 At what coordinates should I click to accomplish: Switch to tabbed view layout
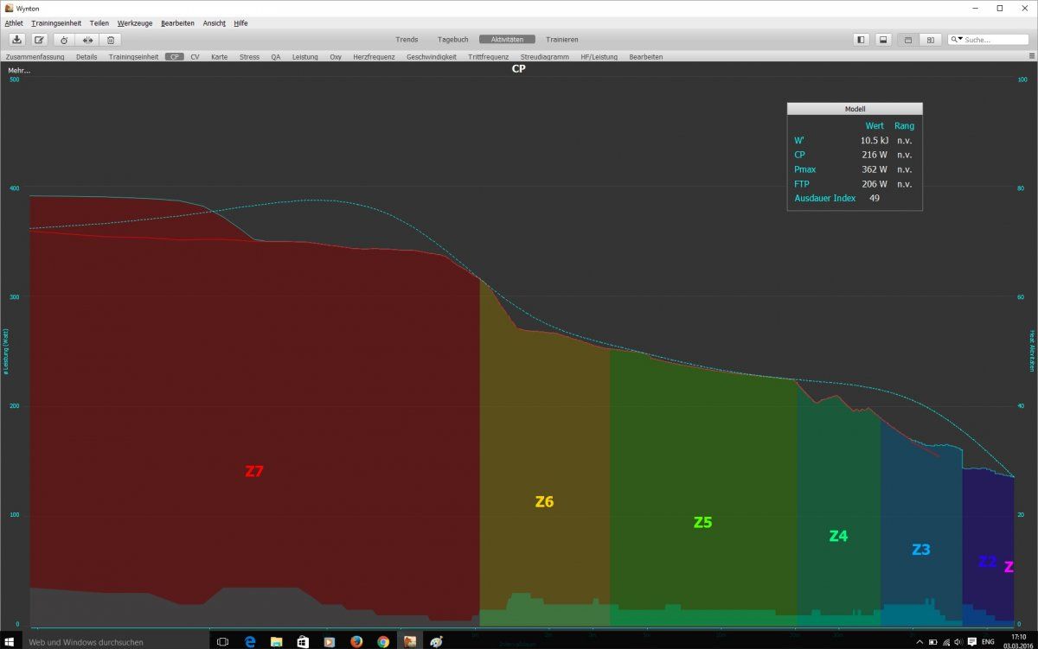click(x=907, y=40)
